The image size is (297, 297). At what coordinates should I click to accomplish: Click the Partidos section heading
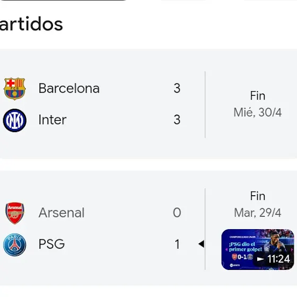coord(31,24)
